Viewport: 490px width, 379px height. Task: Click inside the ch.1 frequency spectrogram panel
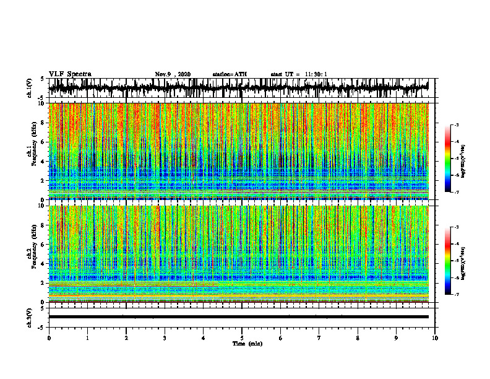(239, 151)
